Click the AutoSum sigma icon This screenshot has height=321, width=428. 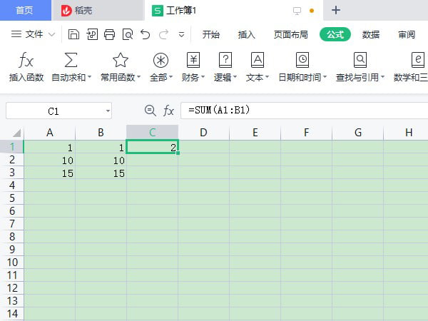pyautogui.click(x=71, y=61)
